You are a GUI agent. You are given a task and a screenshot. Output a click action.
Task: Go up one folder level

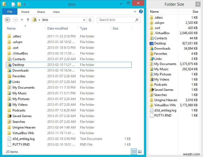click(28, 20)
